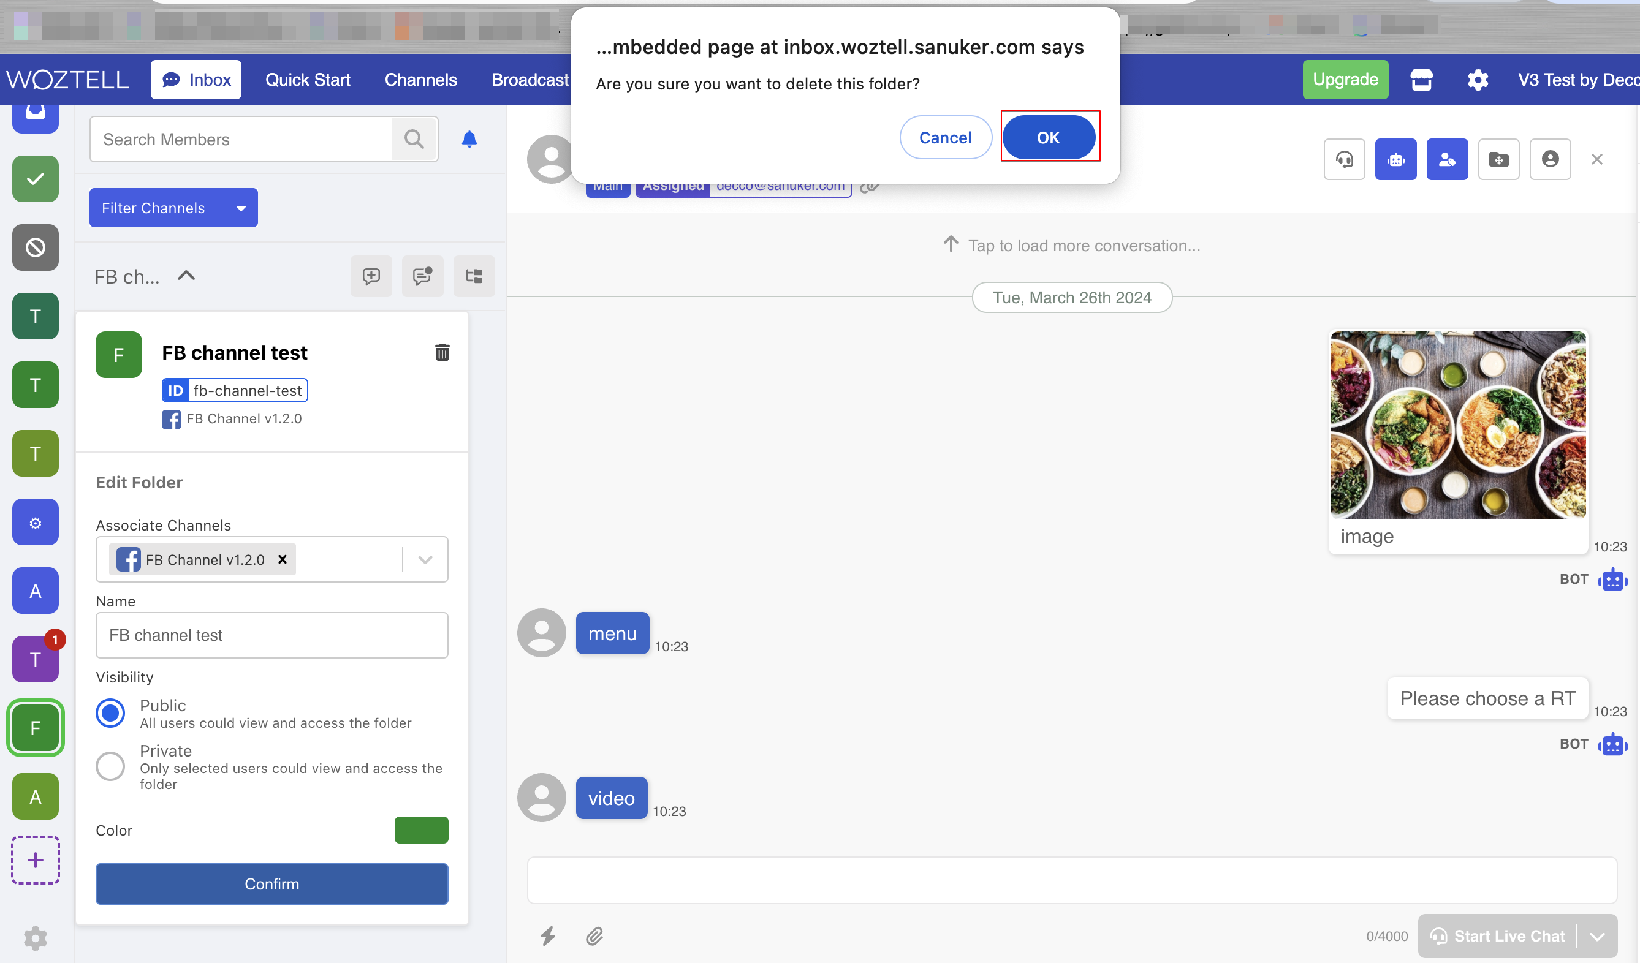Click the notification bell icon

[x=469, y=138]
